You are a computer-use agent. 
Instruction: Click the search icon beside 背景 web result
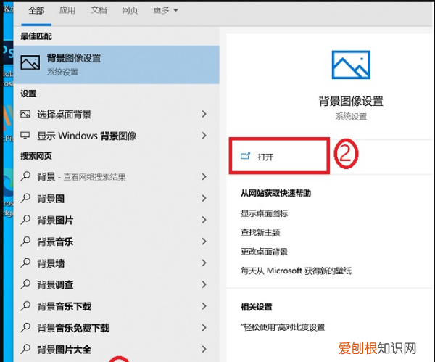(25, 176)
